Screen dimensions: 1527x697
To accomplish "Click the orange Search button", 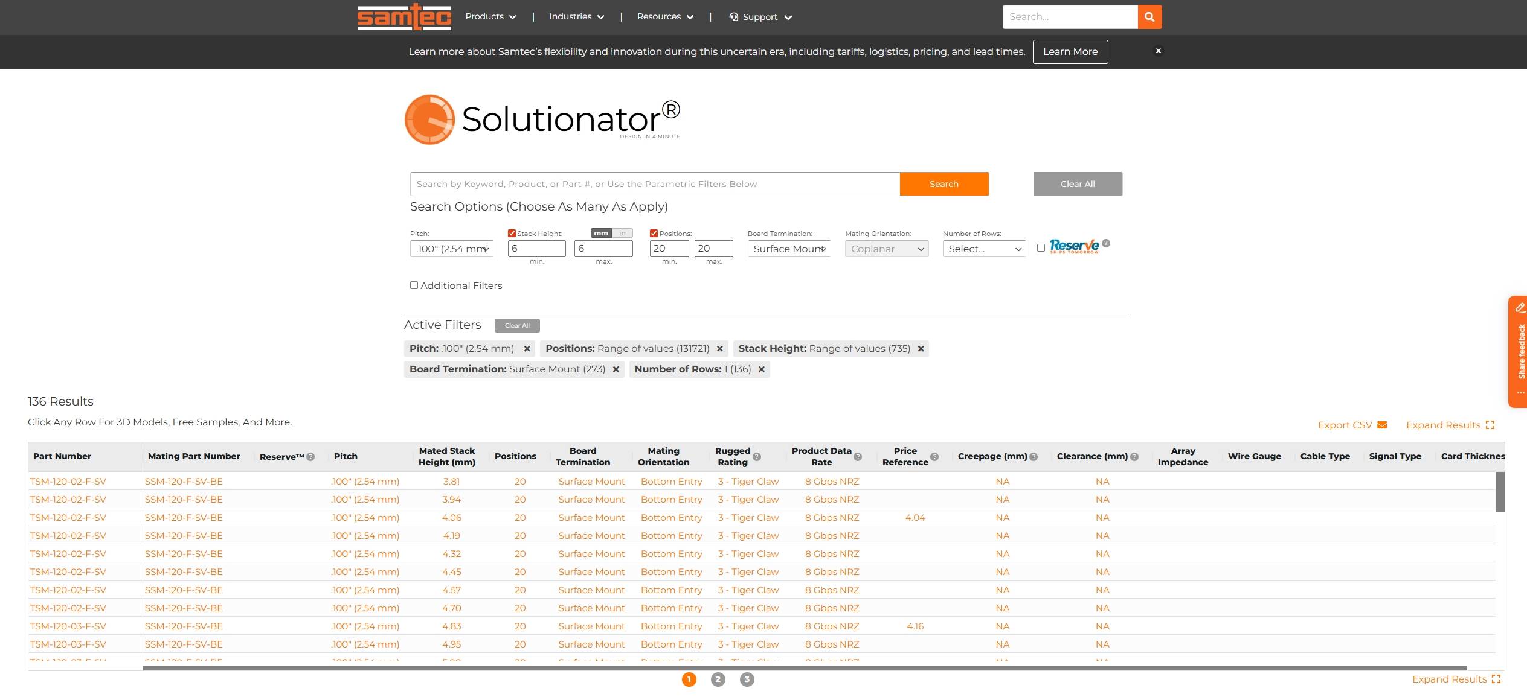I will point(944,184).
